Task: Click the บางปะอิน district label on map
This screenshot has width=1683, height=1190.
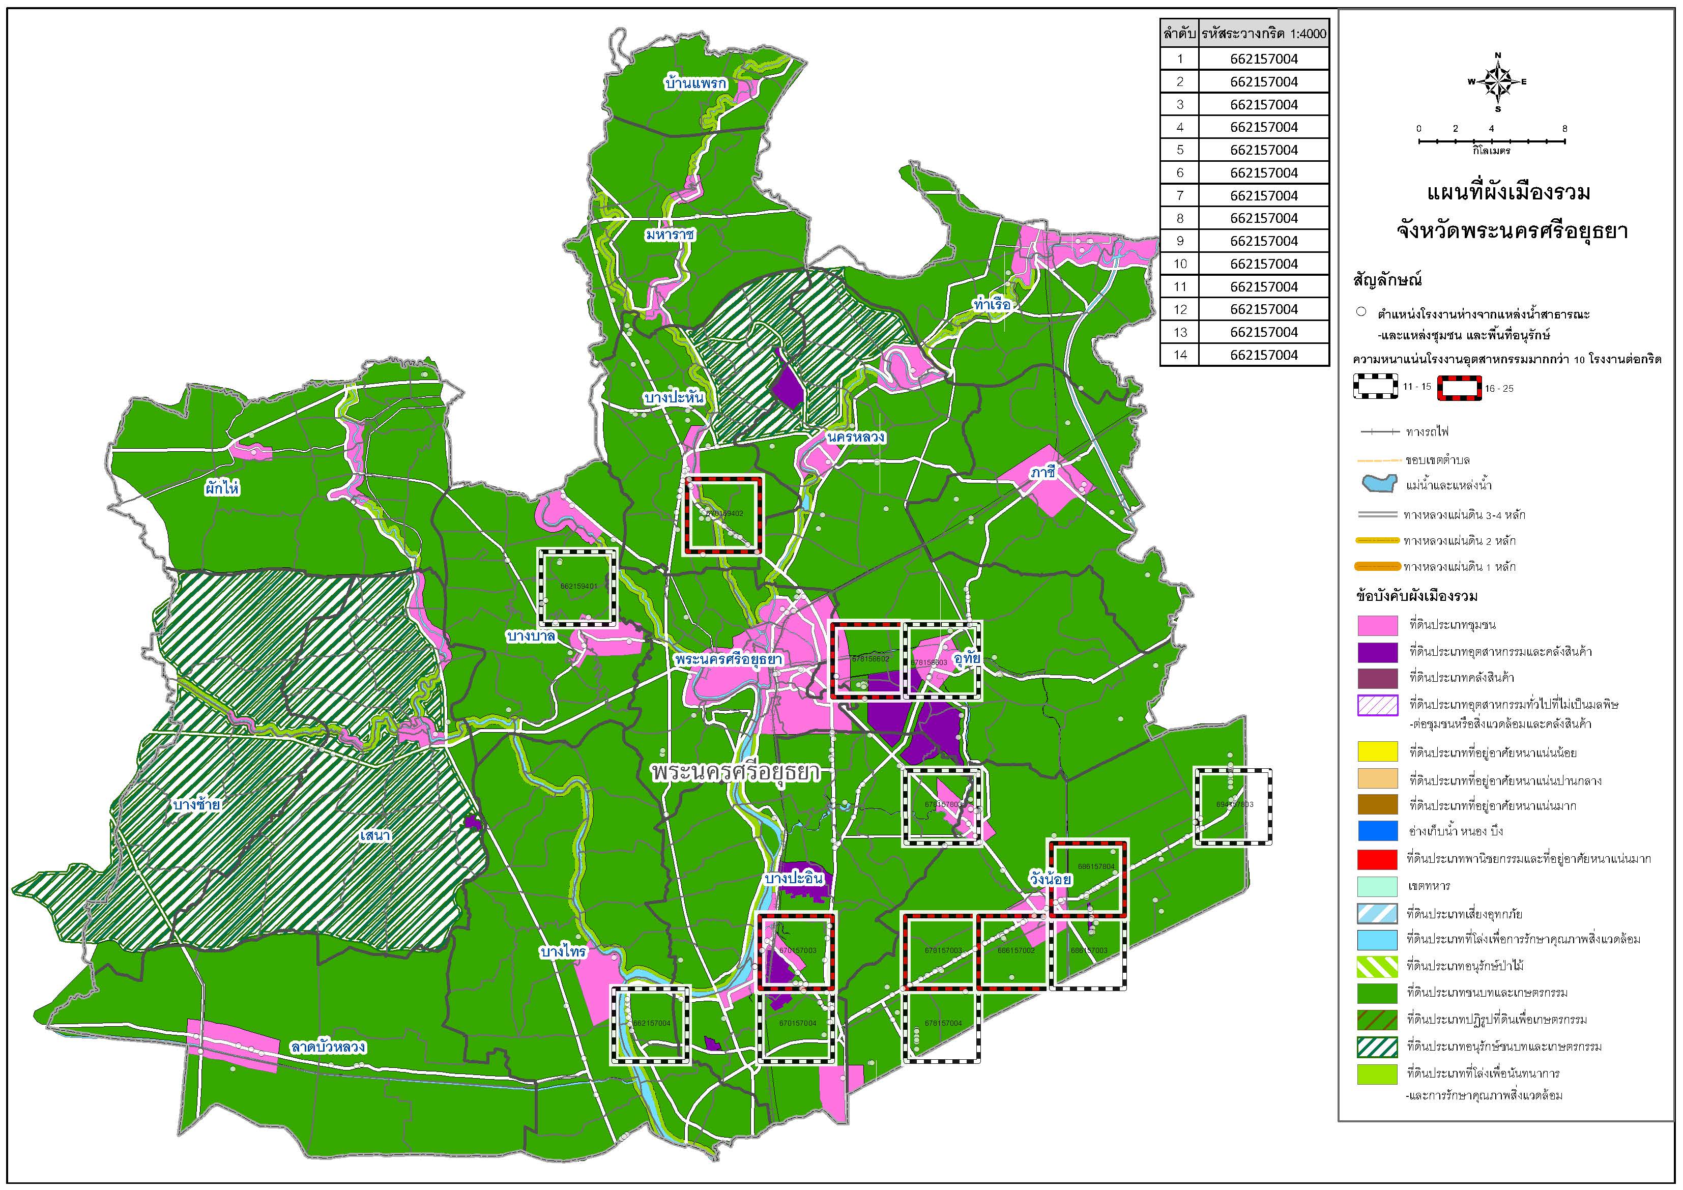Action: (793, 879)
